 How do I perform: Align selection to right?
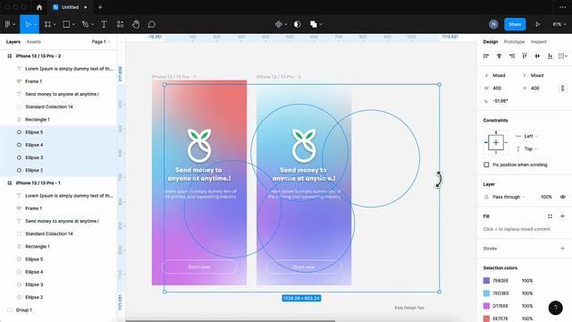click(x=512, y=55)
